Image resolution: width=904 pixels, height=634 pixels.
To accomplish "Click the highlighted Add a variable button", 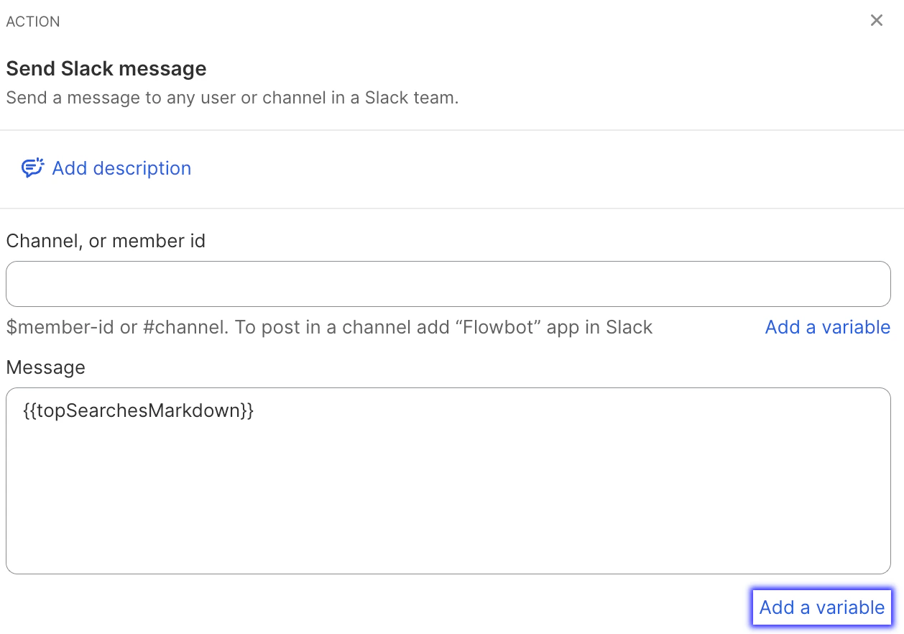I will pyautogui.click(x=821, y=607).
